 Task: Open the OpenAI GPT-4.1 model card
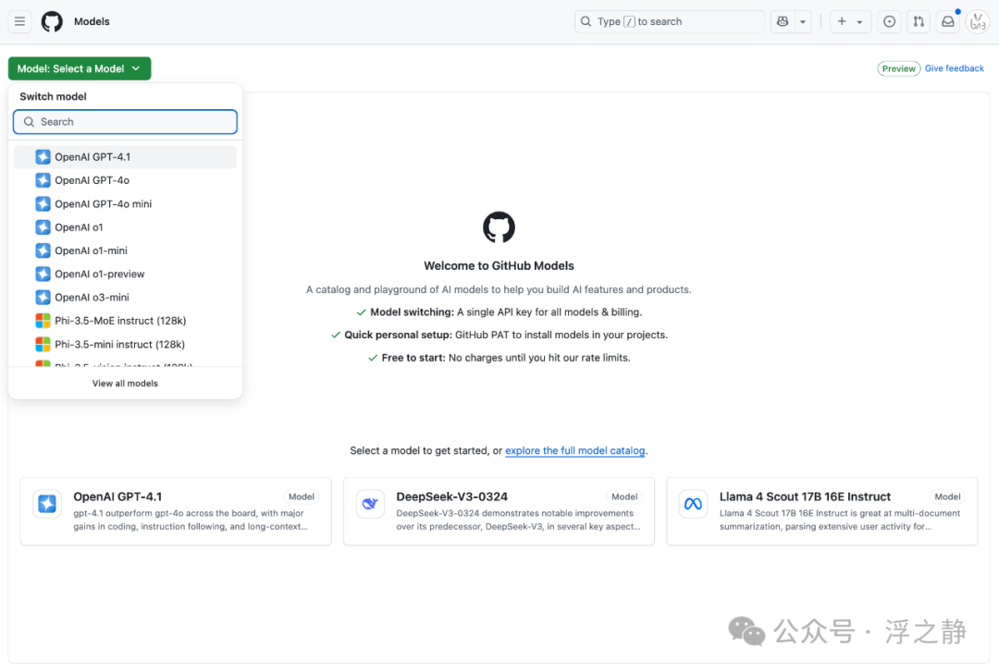(176, 511)
